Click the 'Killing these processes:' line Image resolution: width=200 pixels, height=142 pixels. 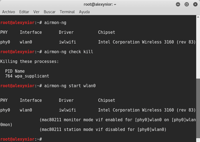click(x=29, y=62)
